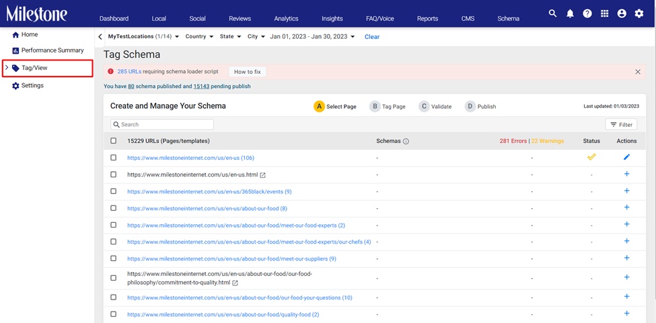
Task: Click the double-check status icon
Action: 591,157
